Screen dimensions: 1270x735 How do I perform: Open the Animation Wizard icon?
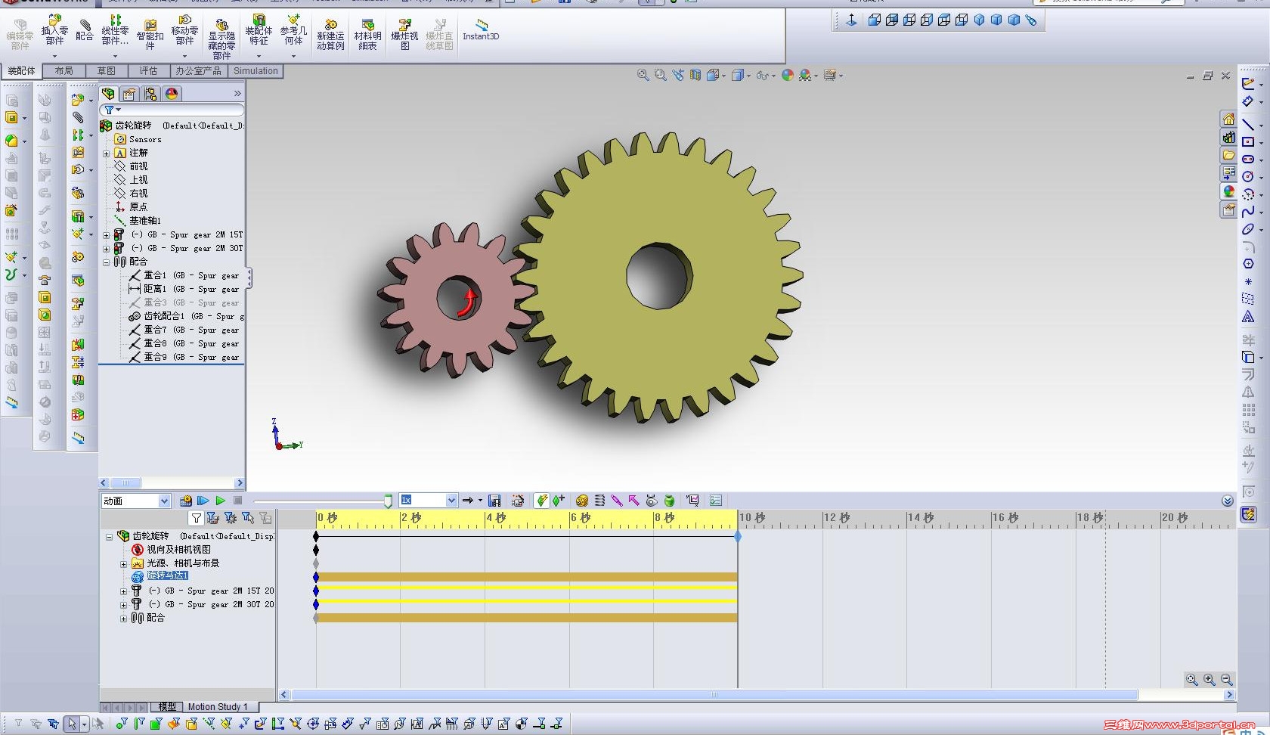(518, 501)
